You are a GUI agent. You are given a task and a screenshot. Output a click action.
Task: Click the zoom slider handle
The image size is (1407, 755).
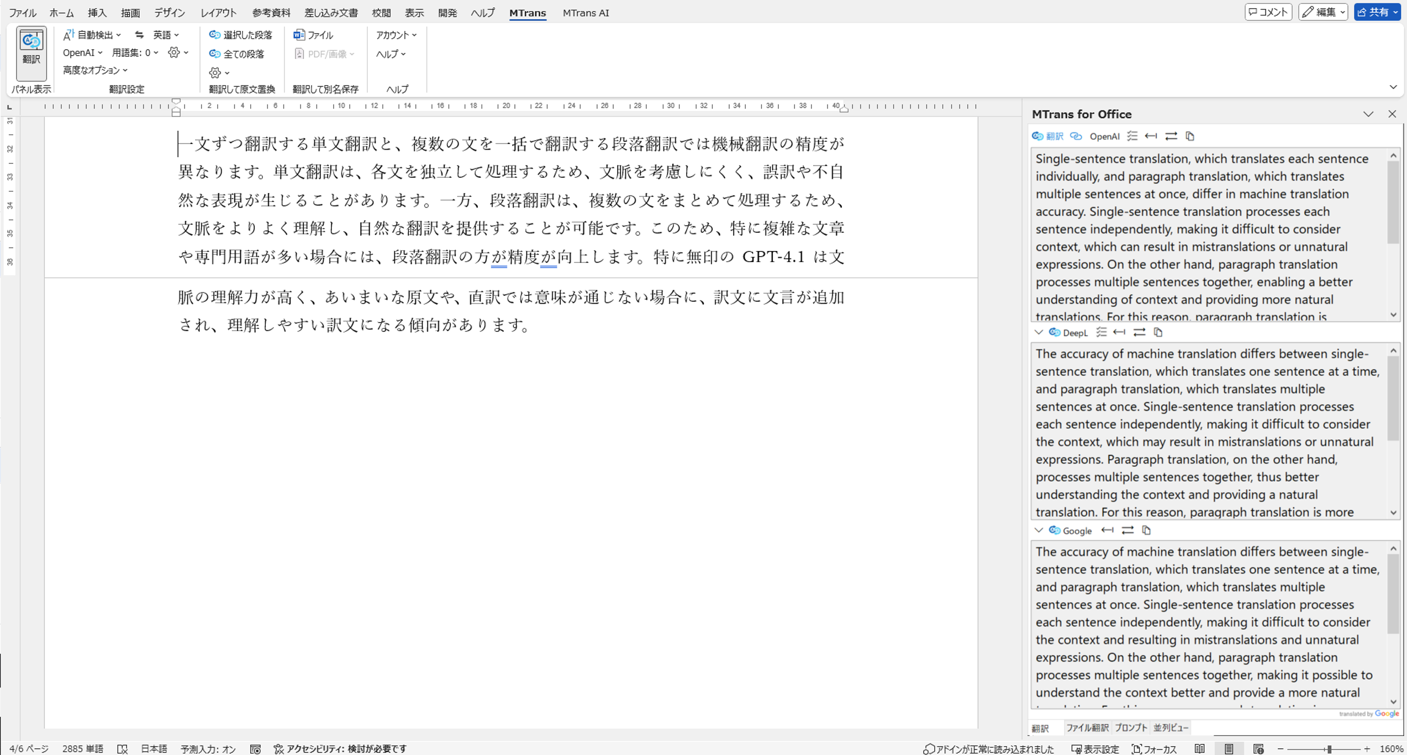tap(1329, 749)
